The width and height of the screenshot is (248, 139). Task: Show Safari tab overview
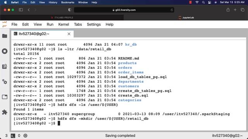pyautogui.click(x=242, y=10)
